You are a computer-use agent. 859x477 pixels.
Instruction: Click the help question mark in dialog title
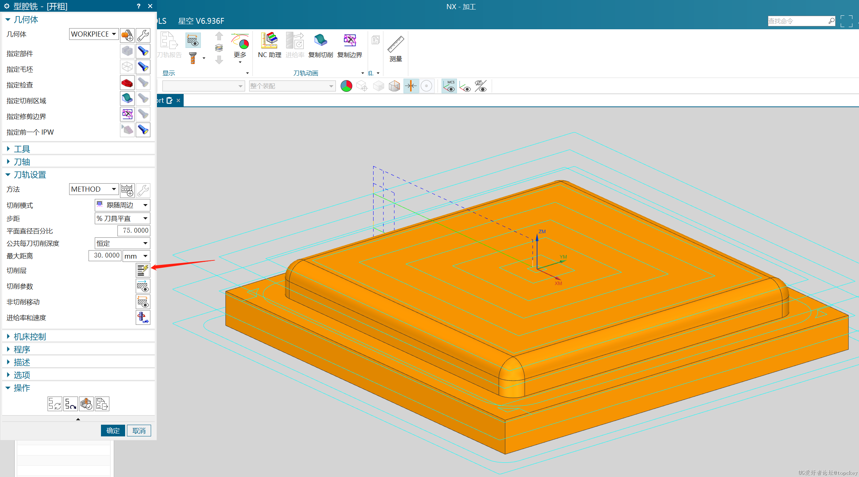(x=138, y=6)
